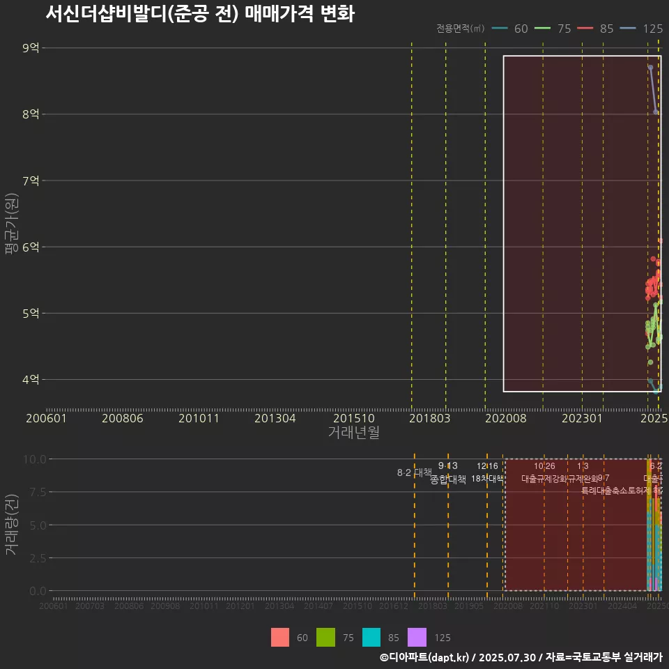Click 202008 on the price chart axis
The height and width of the screenshot is (669, 669).
[506, 418]
